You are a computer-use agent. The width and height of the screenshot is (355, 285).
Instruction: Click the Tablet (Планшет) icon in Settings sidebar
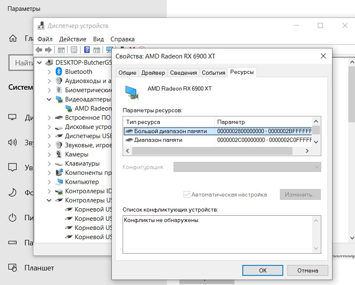[13, 267]
